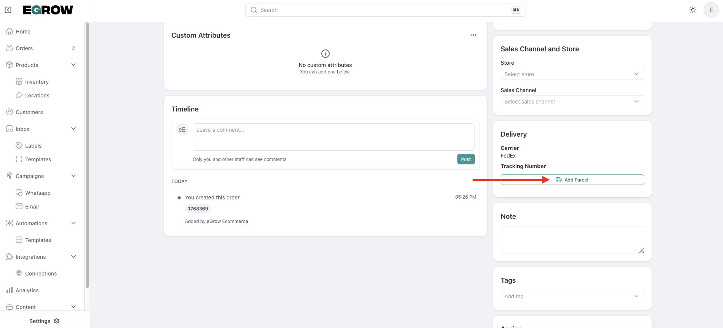Click the Add Parcel button
This screenshot has height=328, width=723.
[x=572, y=180]
